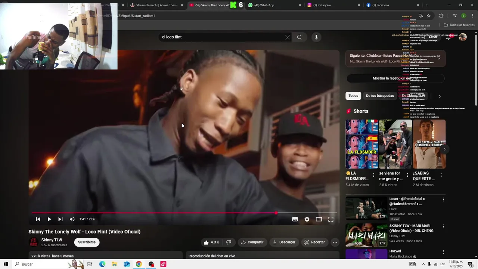
Task: Open 'Todos los favoritos' bookmarks folder
Action: [x=459, y=25]
